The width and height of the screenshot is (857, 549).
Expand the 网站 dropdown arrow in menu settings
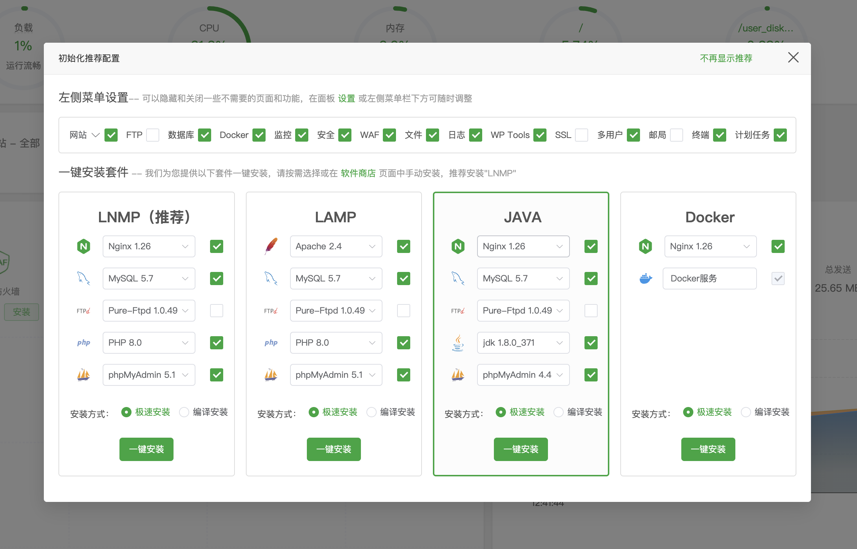[96, 135]
